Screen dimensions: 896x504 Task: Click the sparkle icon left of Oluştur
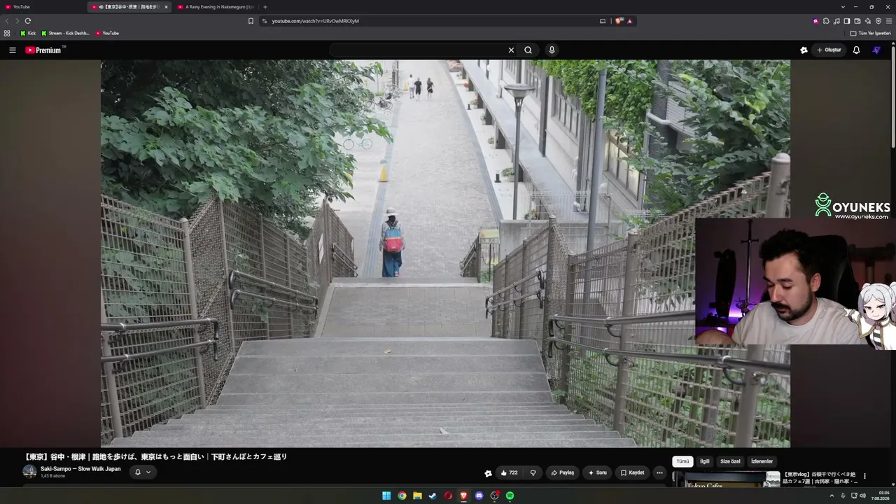(804, 50)
